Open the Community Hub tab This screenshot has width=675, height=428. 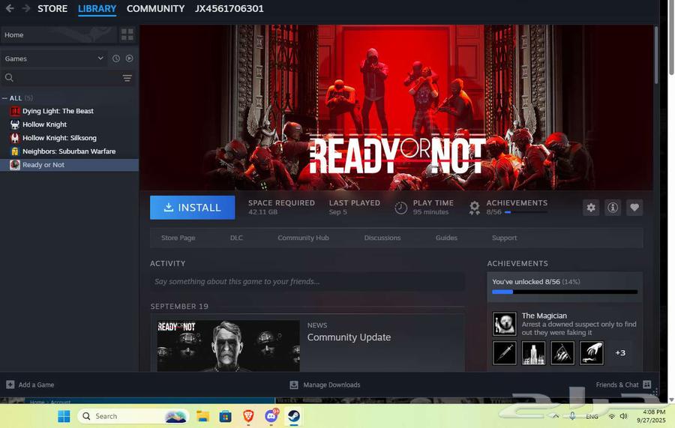click(303, 238)
